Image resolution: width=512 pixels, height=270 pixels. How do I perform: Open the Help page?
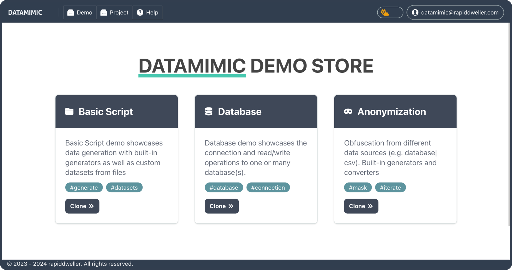click(x=147, y=12)
